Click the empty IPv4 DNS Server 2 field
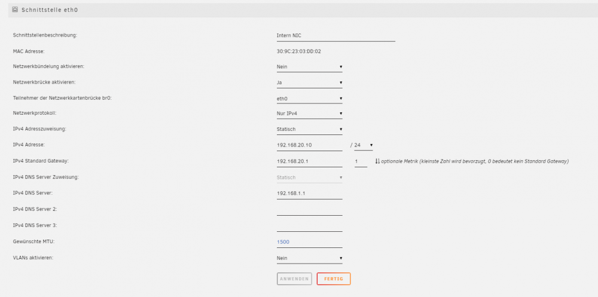Viewport: 598px width, 297px height. point(310,210)
